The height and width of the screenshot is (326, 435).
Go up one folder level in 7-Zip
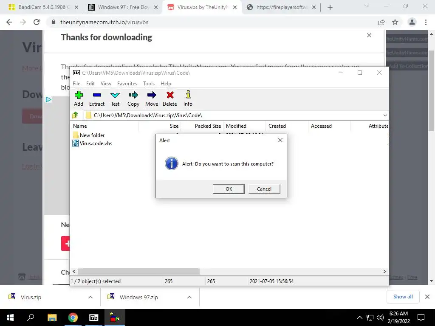[x=75, y=115]
